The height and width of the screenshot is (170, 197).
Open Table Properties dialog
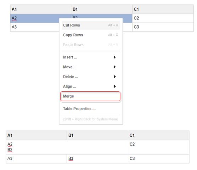(91, 109)
